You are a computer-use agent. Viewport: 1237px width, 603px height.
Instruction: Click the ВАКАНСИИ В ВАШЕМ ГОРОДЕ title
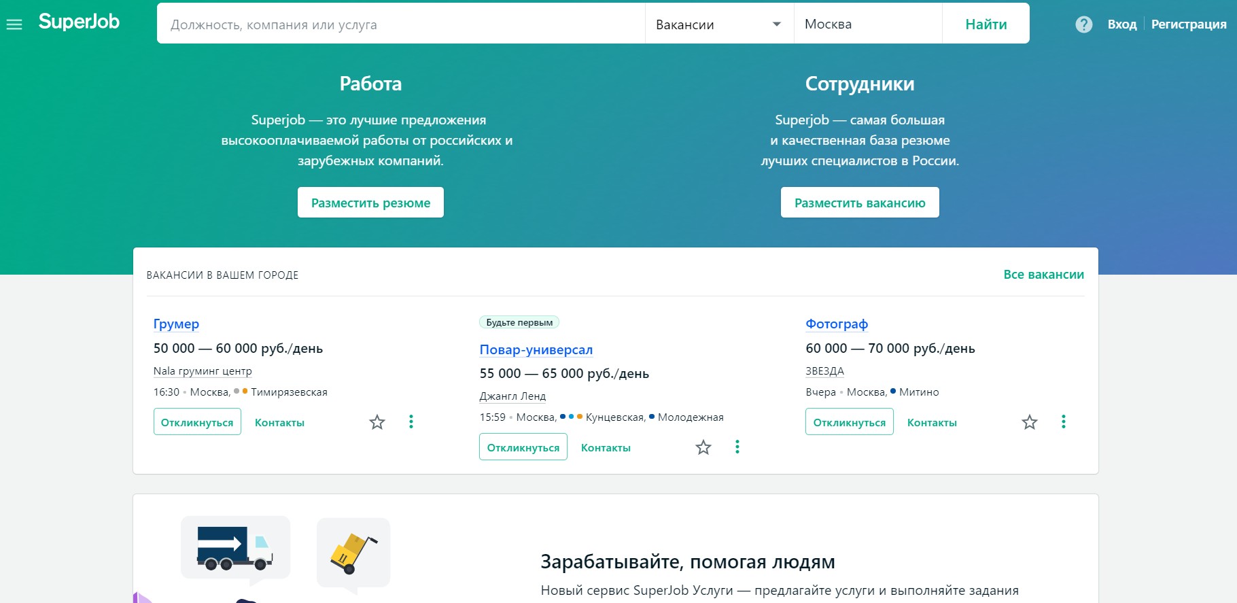click(x=222, y=275)
